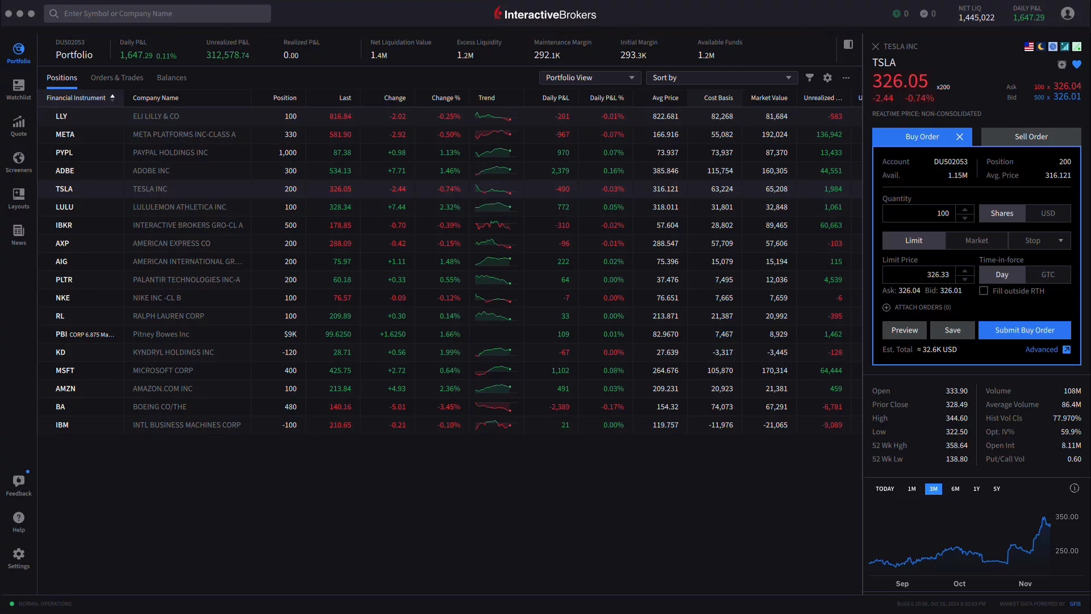
Task: Open positions table settings via gear icon
Action: 827,78
